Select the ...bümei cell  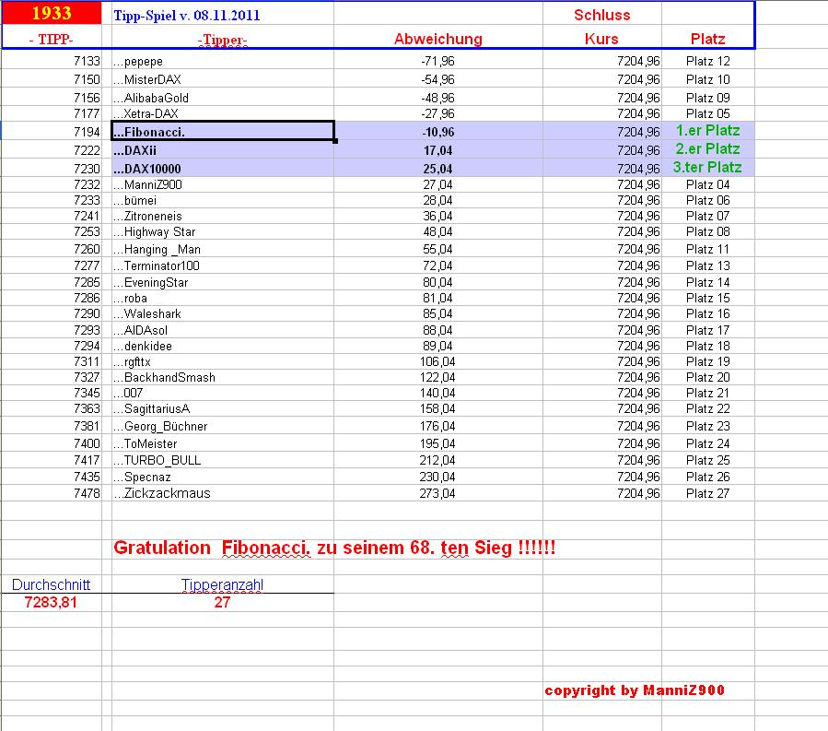click(x=222, y=200)
